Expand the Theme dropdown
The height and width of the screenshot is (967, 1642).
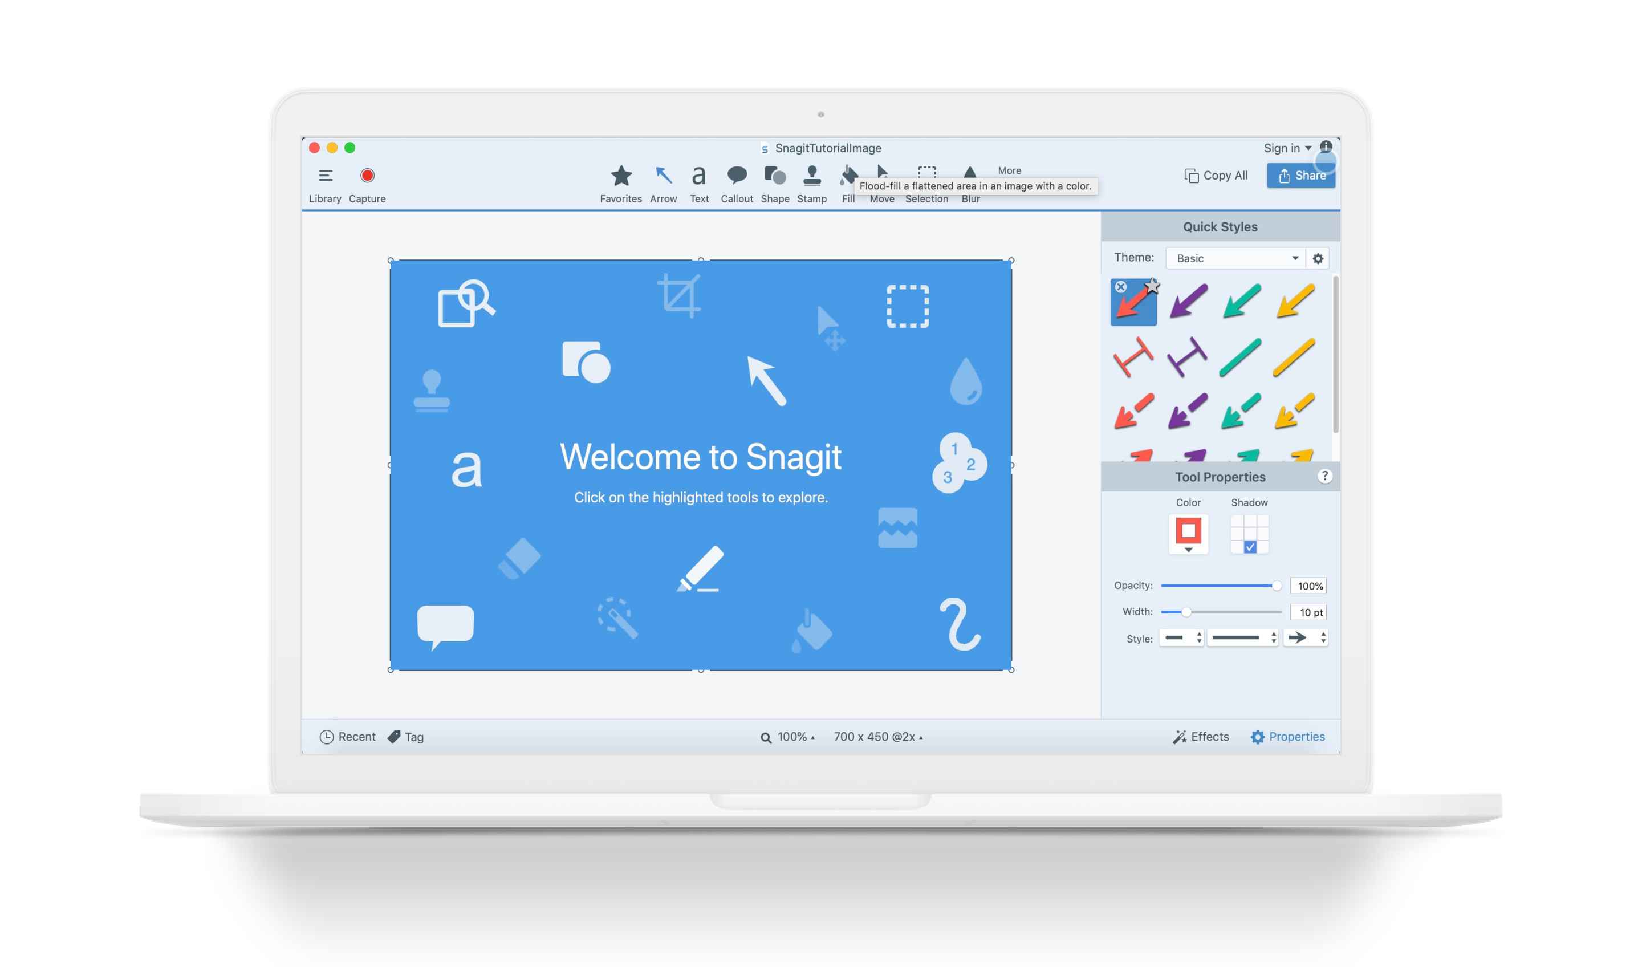pos(1292,257)
